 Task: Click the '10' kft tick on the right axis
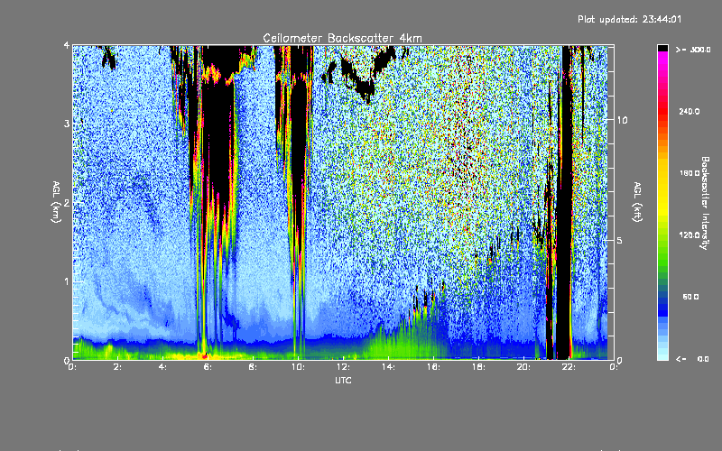click(x=622, y=120)
